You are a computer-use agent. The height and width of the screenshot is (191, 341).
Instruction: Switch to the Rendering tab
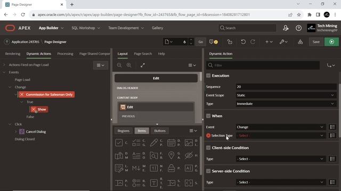[x=13, y=54]
